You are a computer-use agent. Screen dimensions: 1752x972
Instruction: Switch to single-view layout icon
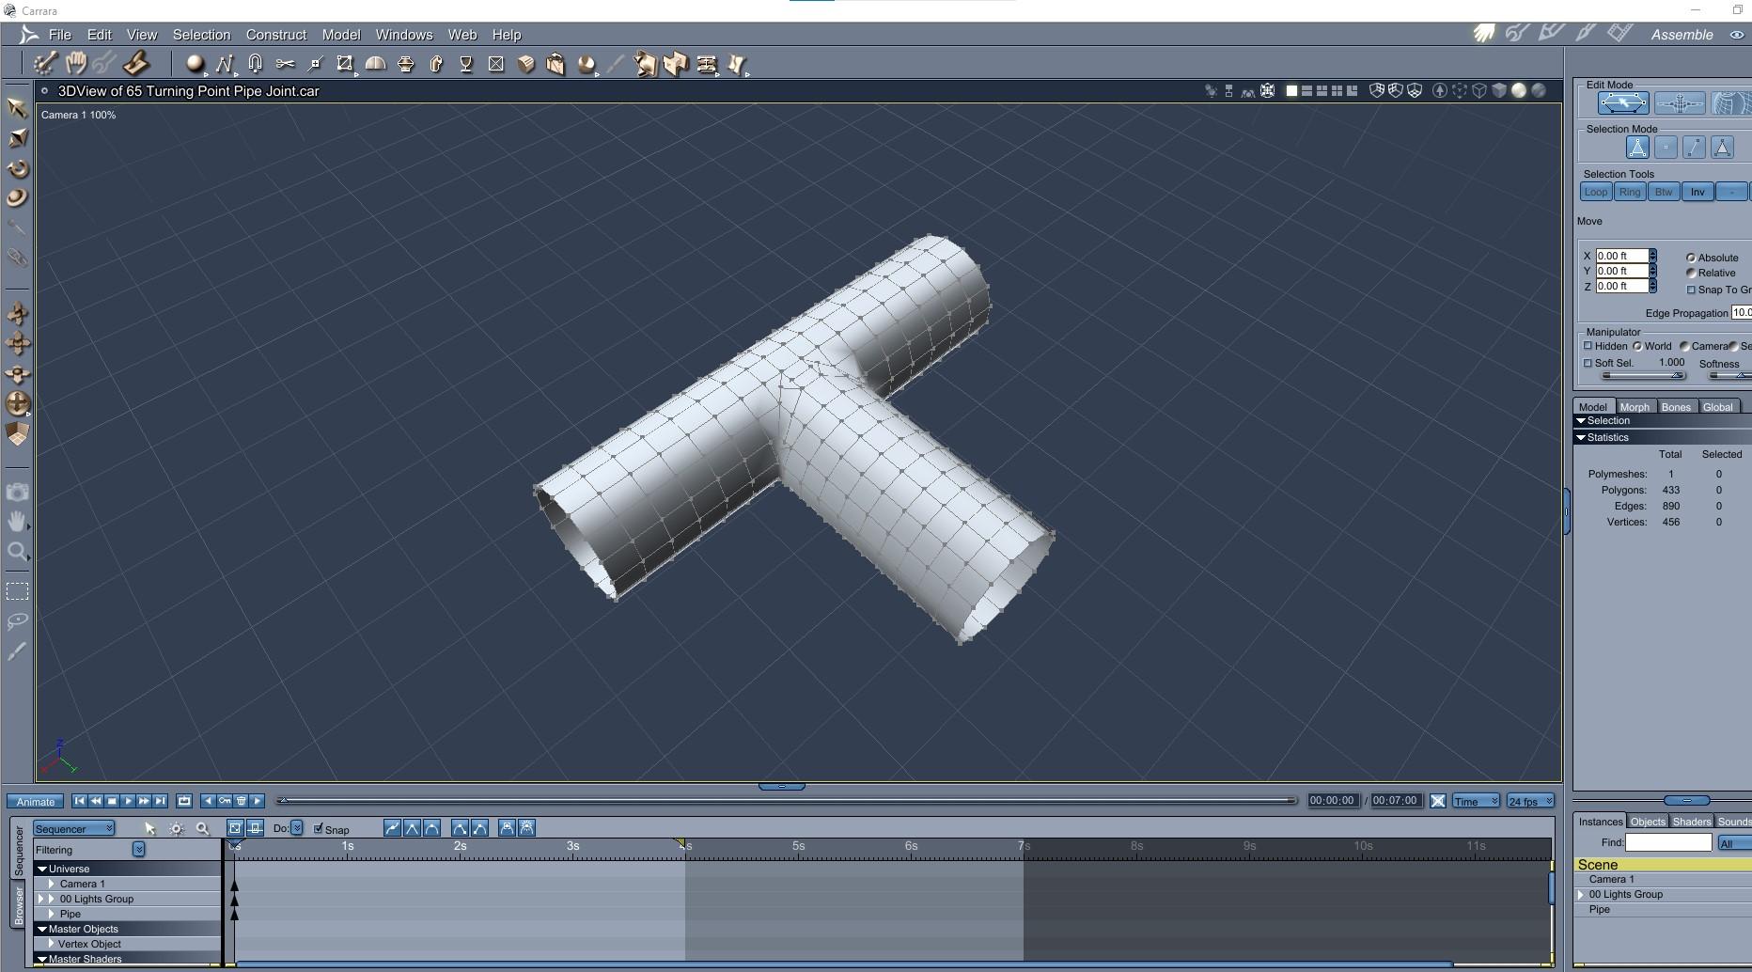click(x=1291, y=91)
